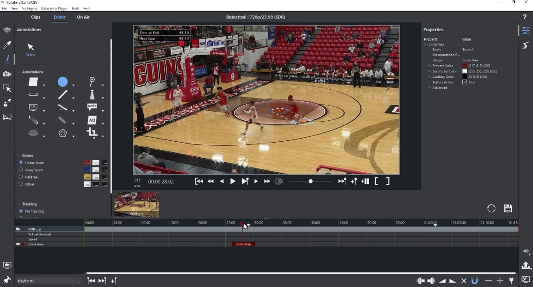Collapse the Annotations section

19,72
